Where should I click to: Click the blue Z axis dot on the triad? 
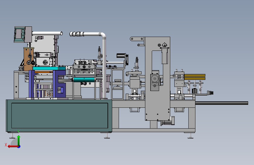[x=19, y=147]
